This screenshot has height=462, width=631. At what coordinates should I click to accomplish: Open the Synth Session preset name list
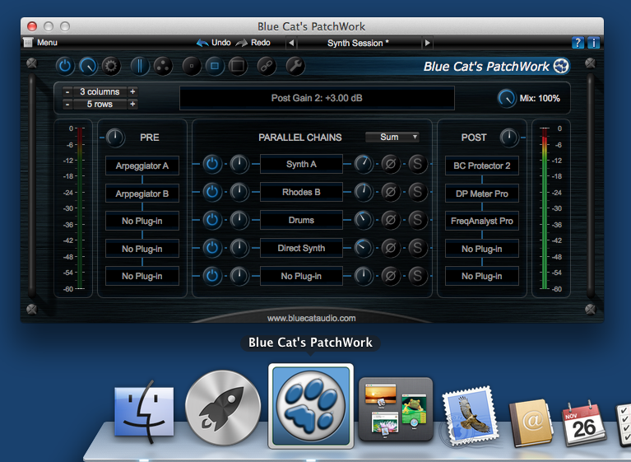tap(359, 43)
